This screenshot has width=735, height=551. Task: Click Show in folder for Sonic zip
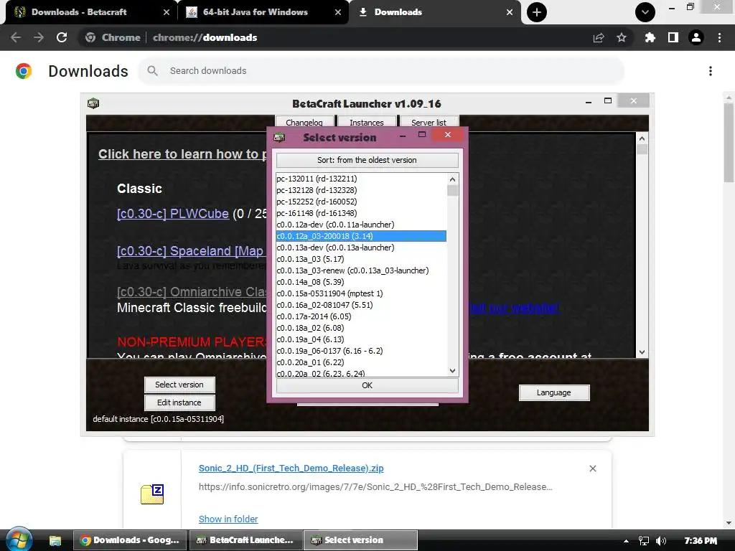[x=228, y=519]
